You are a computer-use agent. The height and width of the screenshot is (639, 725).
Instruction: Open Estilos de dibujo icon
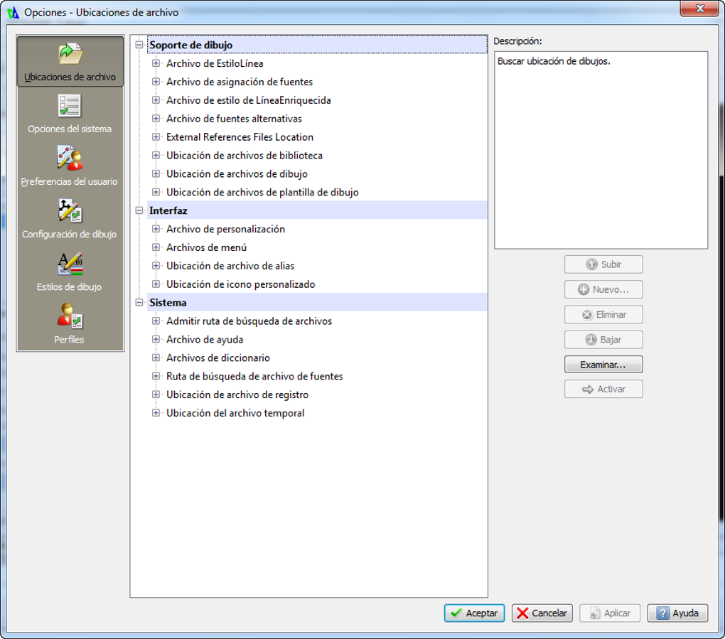click(70, 264)
